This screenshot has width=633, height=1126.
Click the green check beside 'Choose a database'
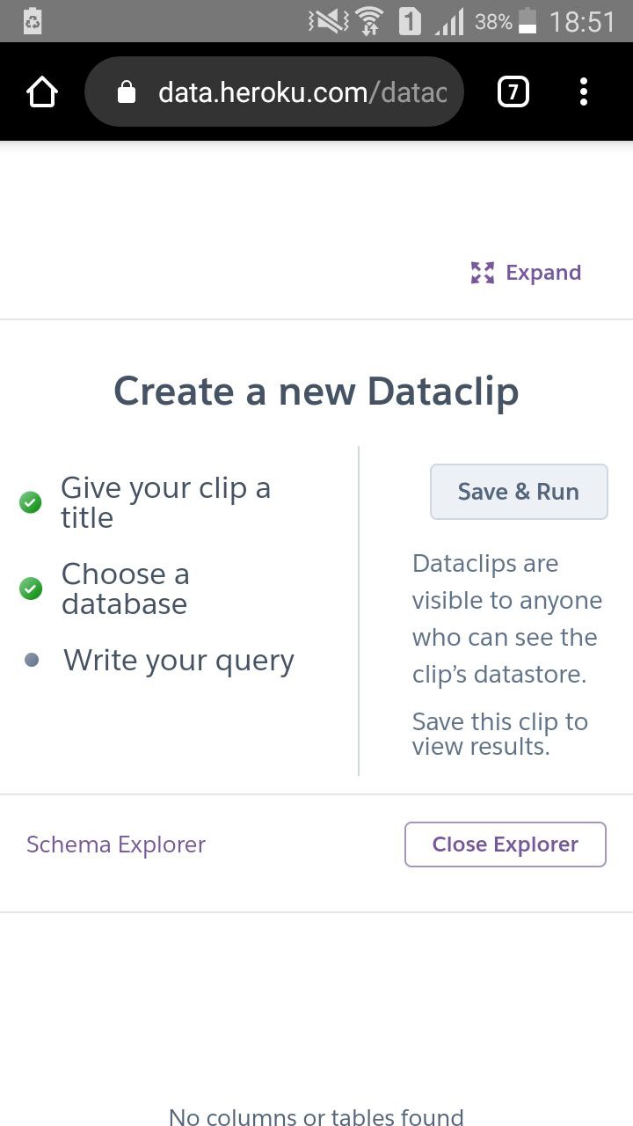[x=31, y=589]
